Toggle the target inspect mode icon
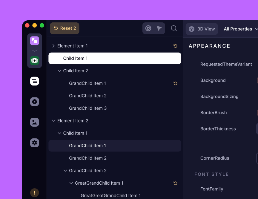Image resolution: width=258 pixels, height=199 pixels. click(x=148, y=28)
